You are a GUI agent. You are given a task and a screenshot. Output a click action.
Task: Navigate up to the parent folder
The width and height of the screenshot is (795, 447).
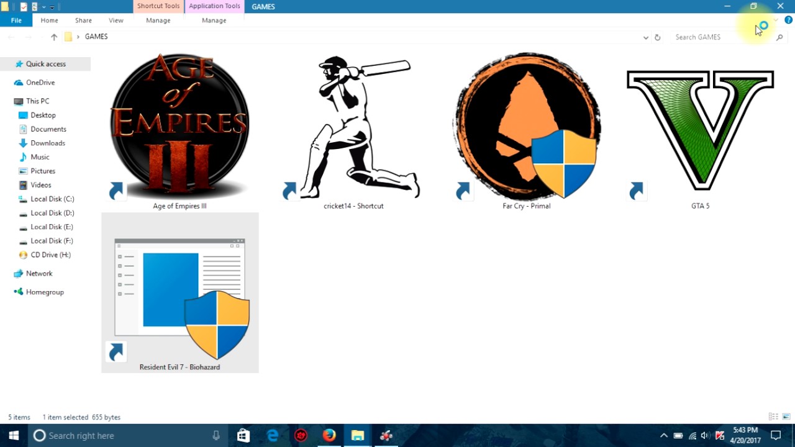(x=54, y=37)
